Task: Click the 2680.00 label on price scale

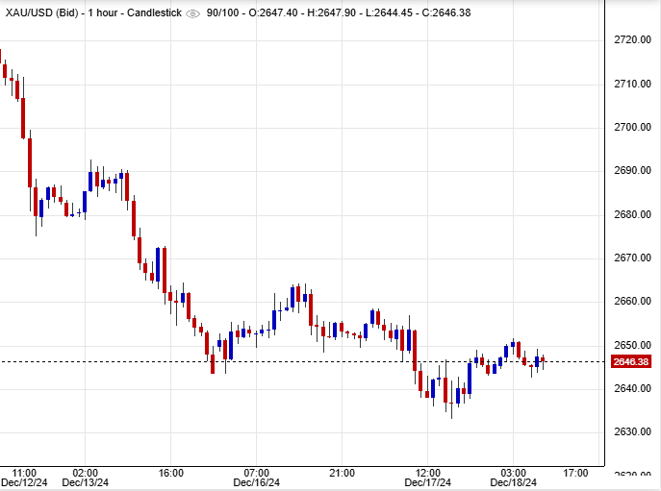Action: 634,214
